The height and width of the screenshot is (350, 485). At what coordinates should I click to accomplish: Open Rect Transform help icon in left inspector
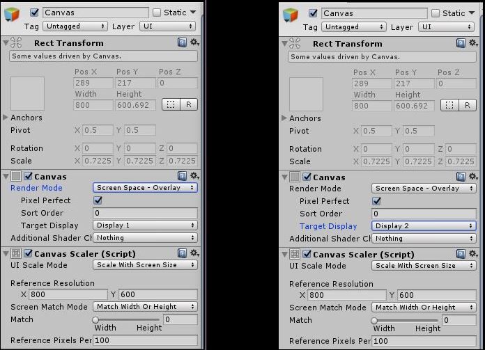point(182,42)
